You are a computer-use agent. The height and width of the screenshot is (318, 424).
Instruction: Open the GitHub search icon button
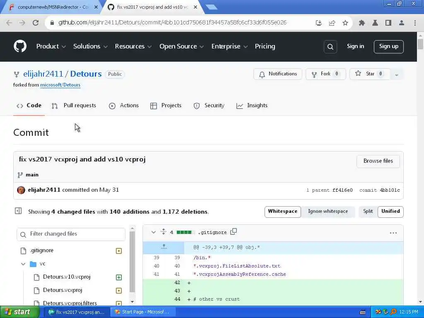[330, 46]
